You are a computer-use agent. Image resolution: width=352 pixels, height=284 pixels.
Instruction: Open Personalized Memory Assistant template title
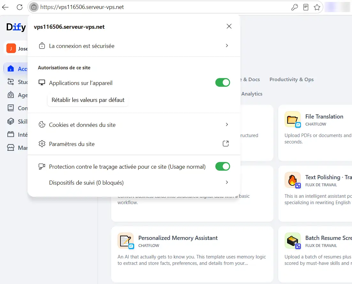pyautogui.click(x=178, y=238)
